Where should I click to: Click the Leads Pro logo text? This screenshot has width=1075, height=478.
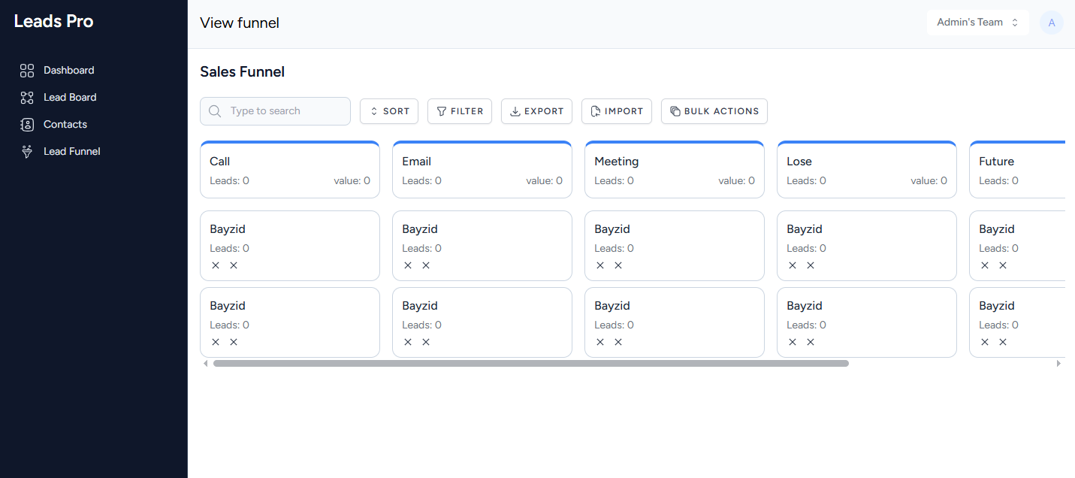coord(53,21)
